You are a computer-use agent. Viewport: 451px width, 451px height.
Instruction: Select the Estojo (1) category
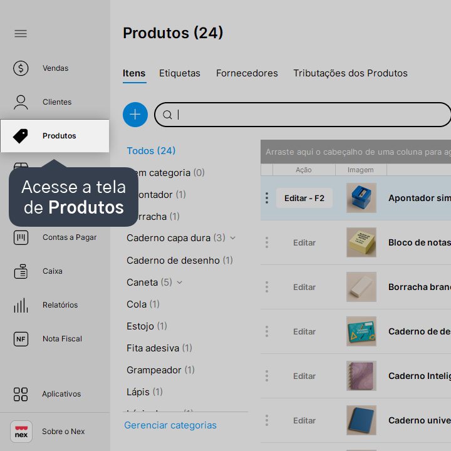147,326
